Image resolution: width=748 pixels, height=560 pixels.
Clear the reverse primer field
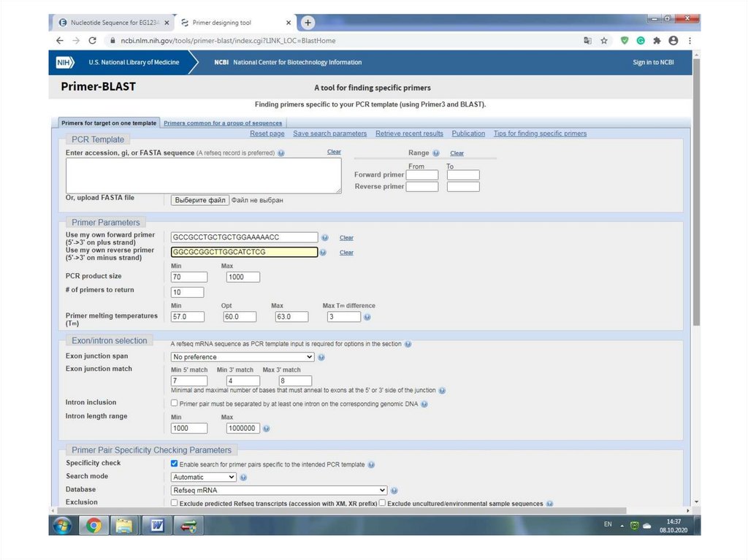pyautogui.click(x=346, y=253)
